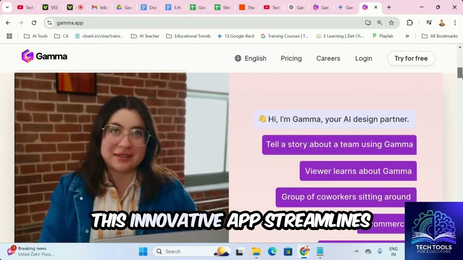Select 'Group of coworkers sitting around' prompt
This screenshot has height=260, width=463.
pyautogui.click(x=346, y=197)
